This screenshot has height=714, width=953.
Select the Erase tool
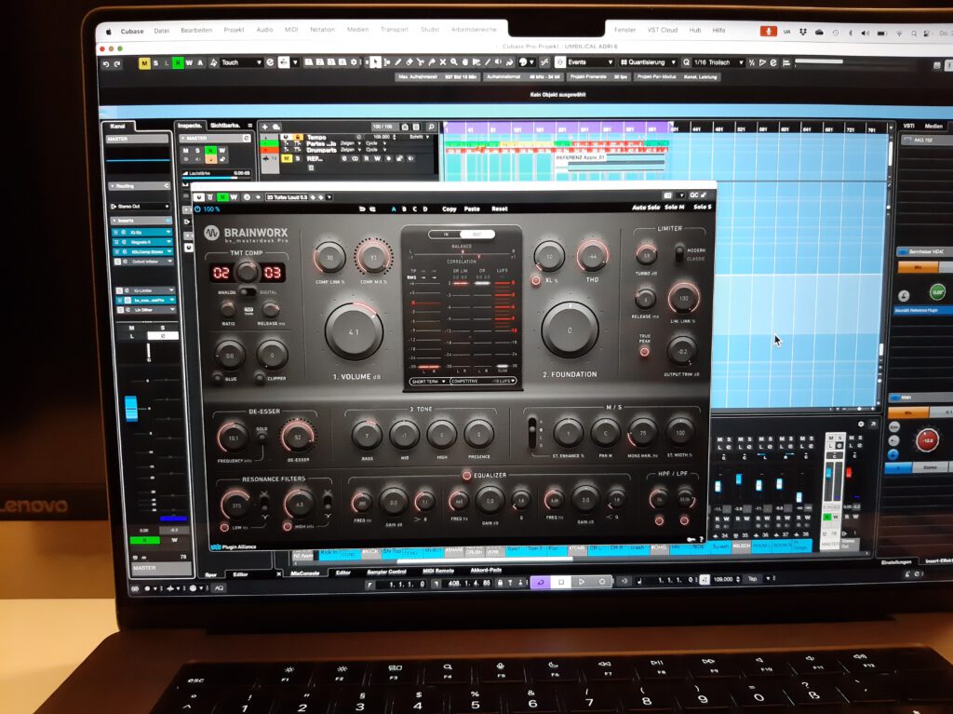(x=409, y=62)
